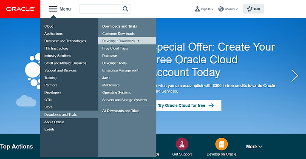Open the Applications menu item
This screenshot has height=159, width=306.
(x=53, y=34)
